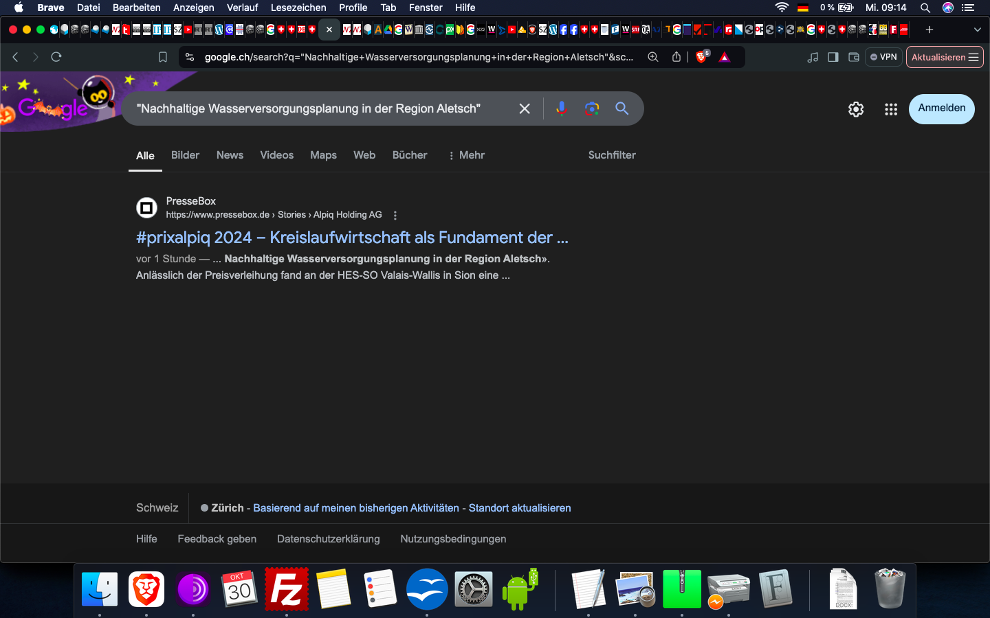Open the Wi-Fi status menu
This screenshot has width=990, height=618.
(x=782, y=8)
